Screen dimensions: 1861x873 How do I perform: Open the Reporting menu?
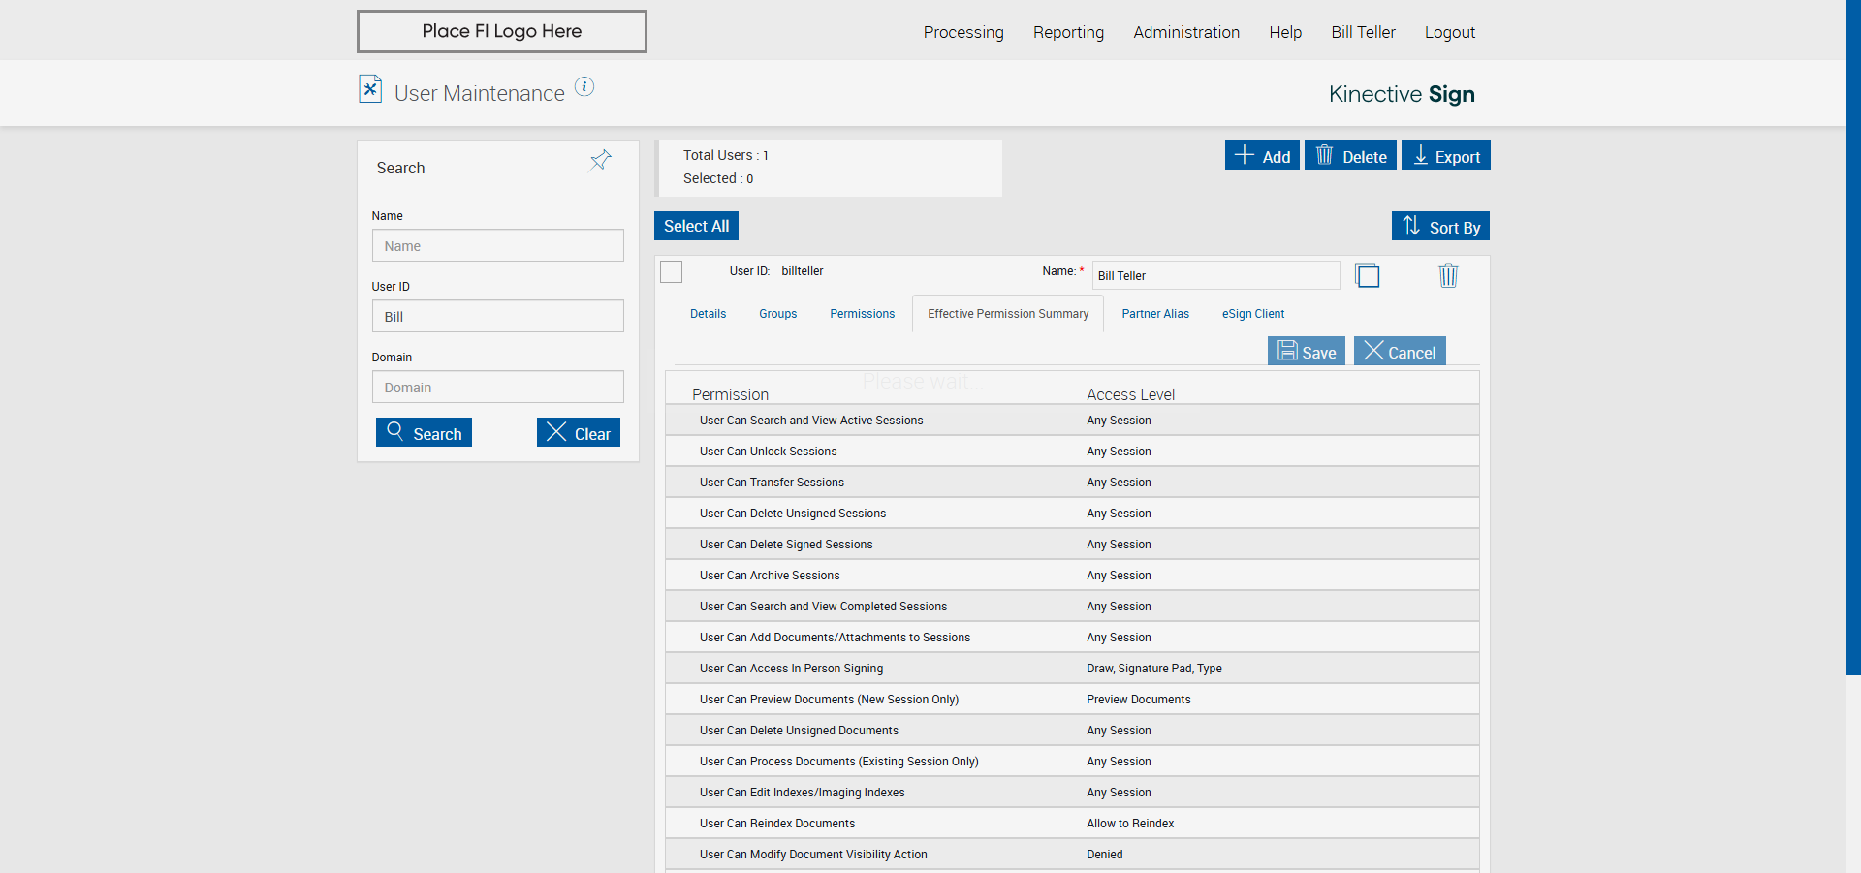click(x=1068, y=32)
